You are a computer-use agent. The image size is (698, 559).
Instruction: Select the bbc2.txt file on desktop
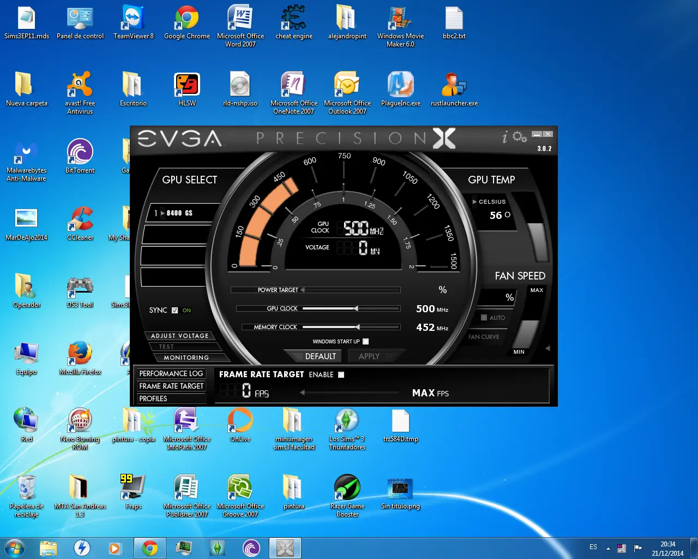click(x=454, y=23)
